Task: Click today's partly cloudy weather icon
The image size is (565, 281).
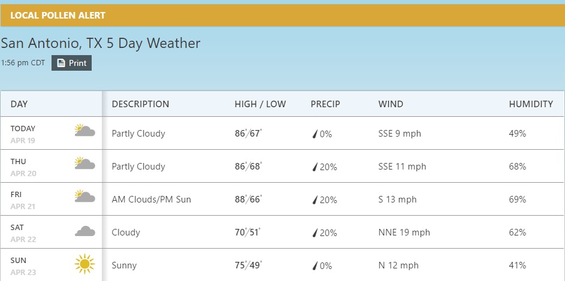Action: (x=84, y=131)
